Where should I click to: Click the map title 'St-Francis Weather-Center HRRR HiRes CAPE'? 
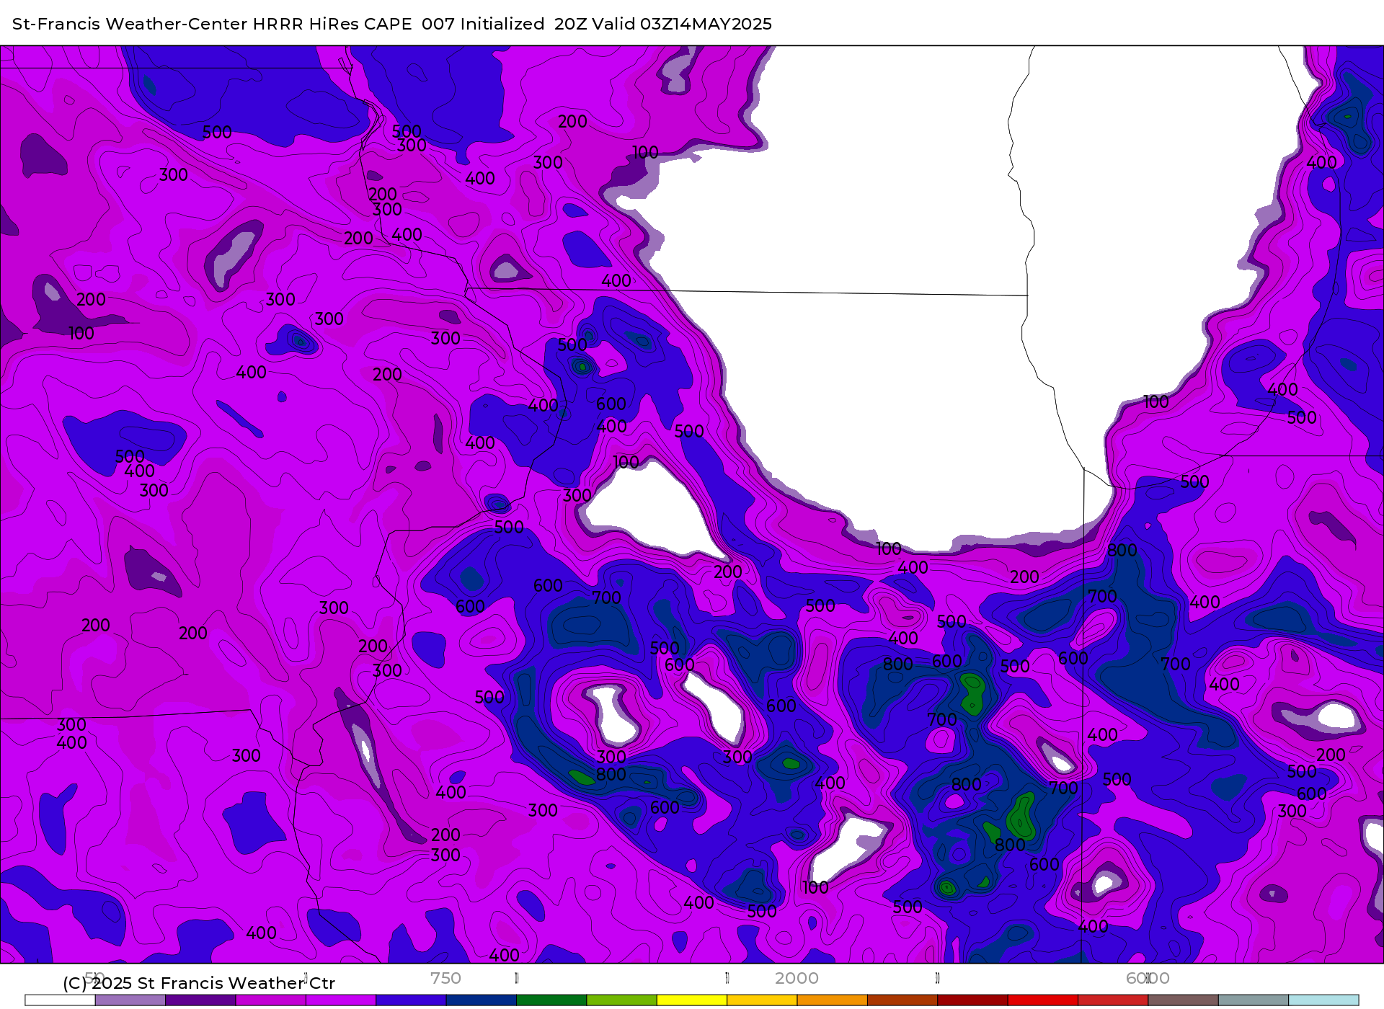click(x=212, y=24)
